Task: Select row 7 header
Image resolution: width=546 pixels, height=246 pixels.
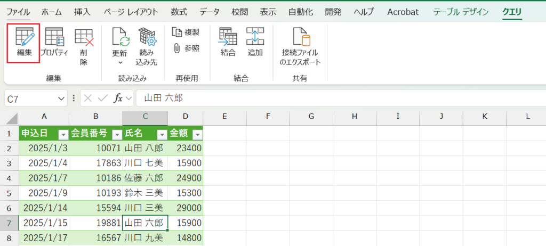Action: point(10,223)
